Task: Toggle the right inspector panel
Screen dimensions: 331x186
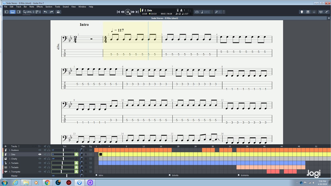Action: click(x=19, y=12)
